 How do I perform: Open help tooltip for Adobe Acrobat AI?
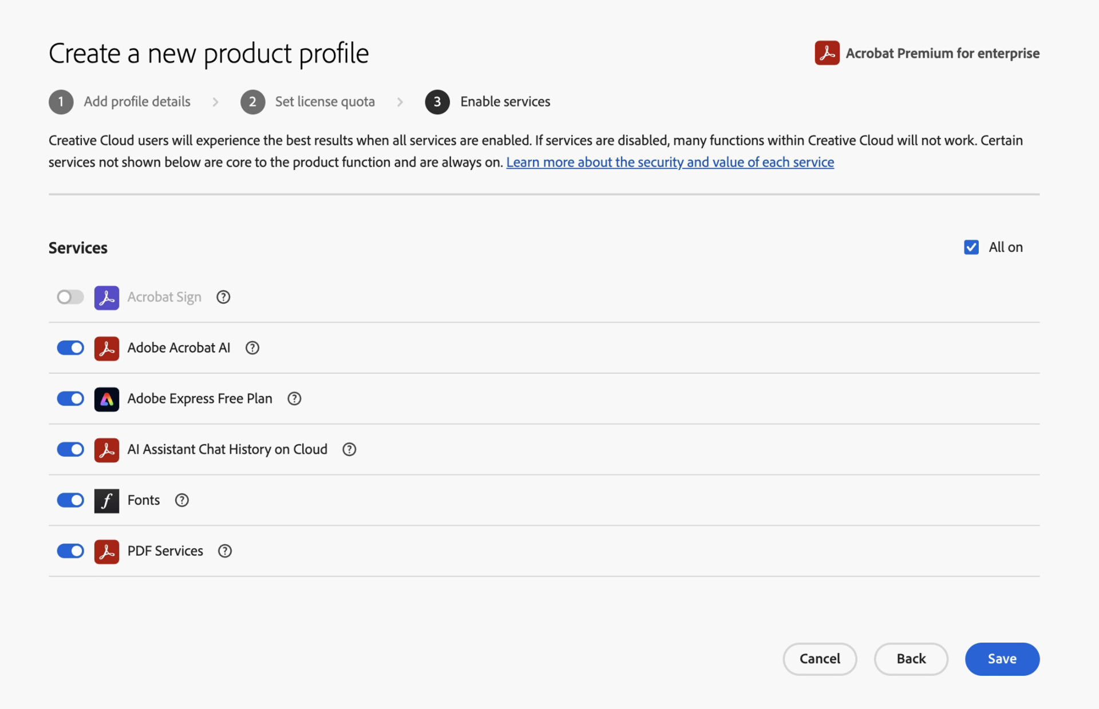[x=252, y=348]
